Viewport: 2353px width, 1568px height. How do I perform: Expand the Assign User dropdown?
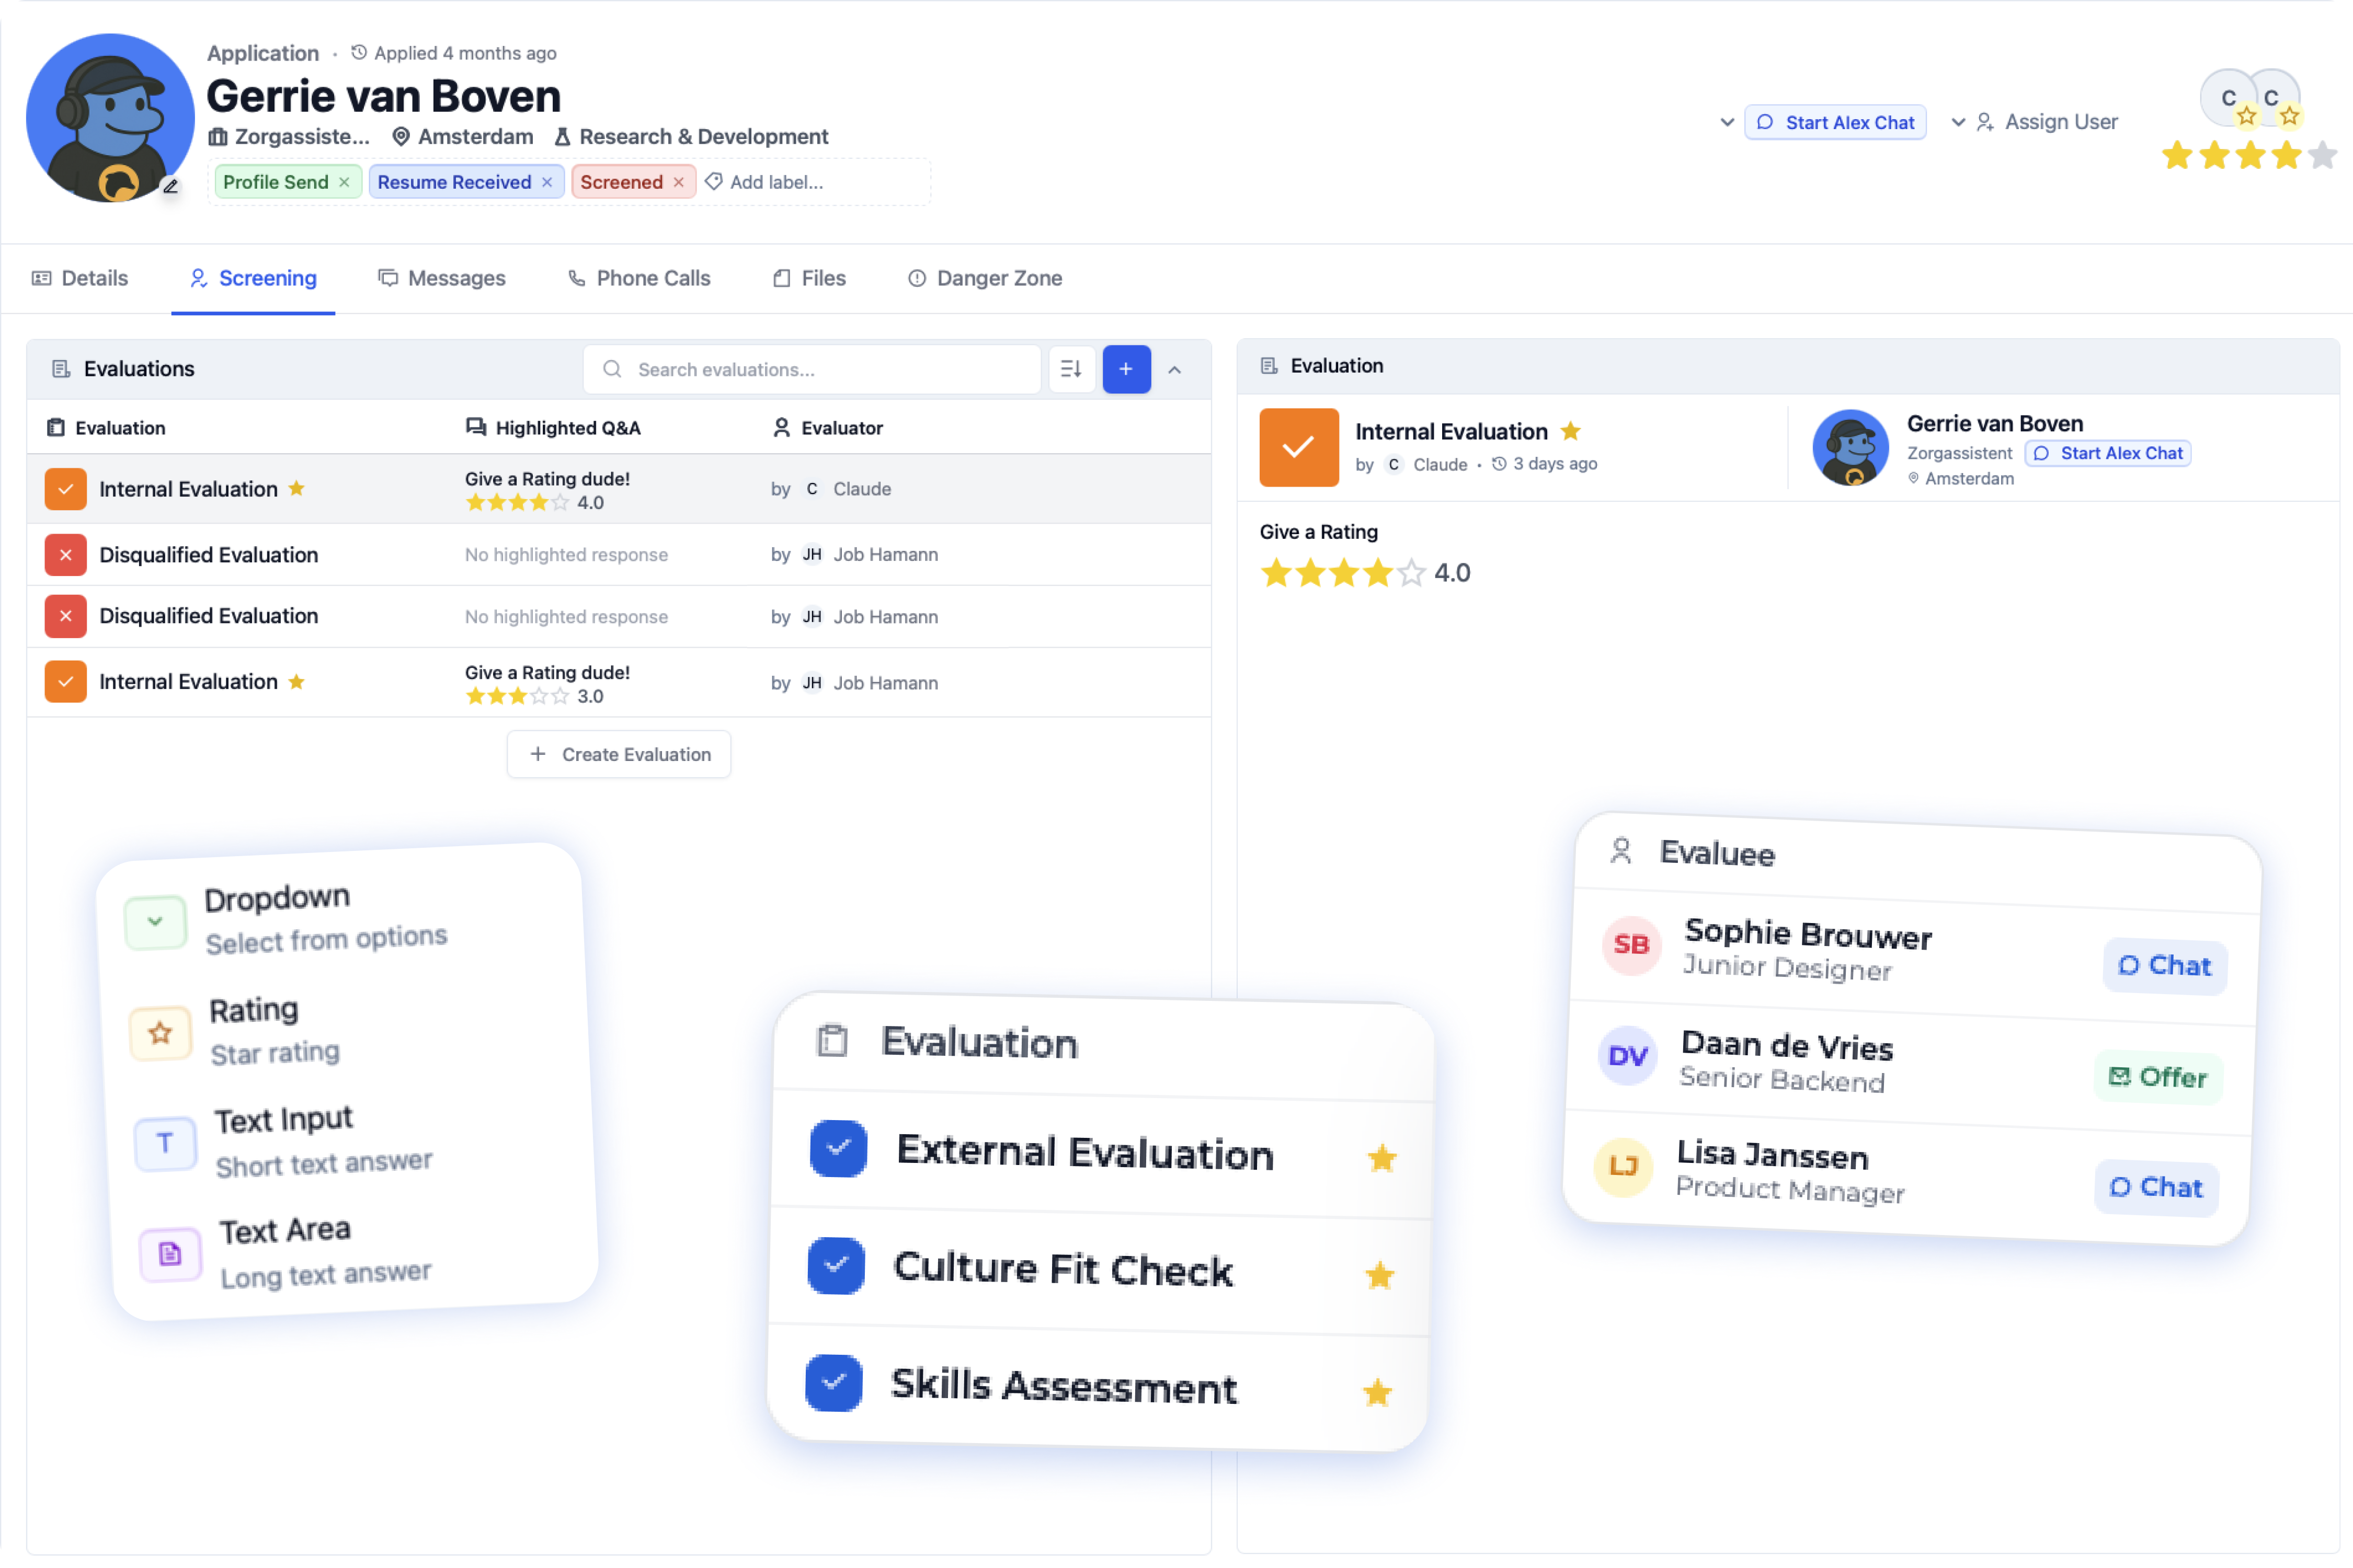click(1958, 122)
